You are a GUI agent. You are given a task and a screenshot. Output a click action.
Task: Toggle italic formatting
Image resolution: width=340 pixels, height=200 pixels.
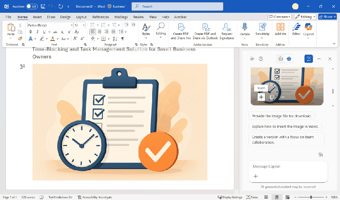pyautogui.click(x=37, y=32)
